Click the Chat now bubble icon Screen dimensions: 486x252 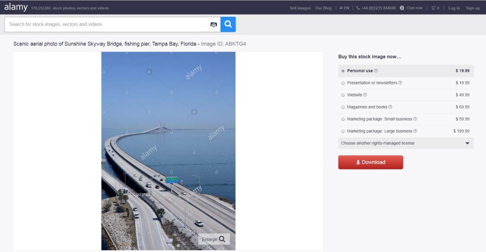(402, 8)
